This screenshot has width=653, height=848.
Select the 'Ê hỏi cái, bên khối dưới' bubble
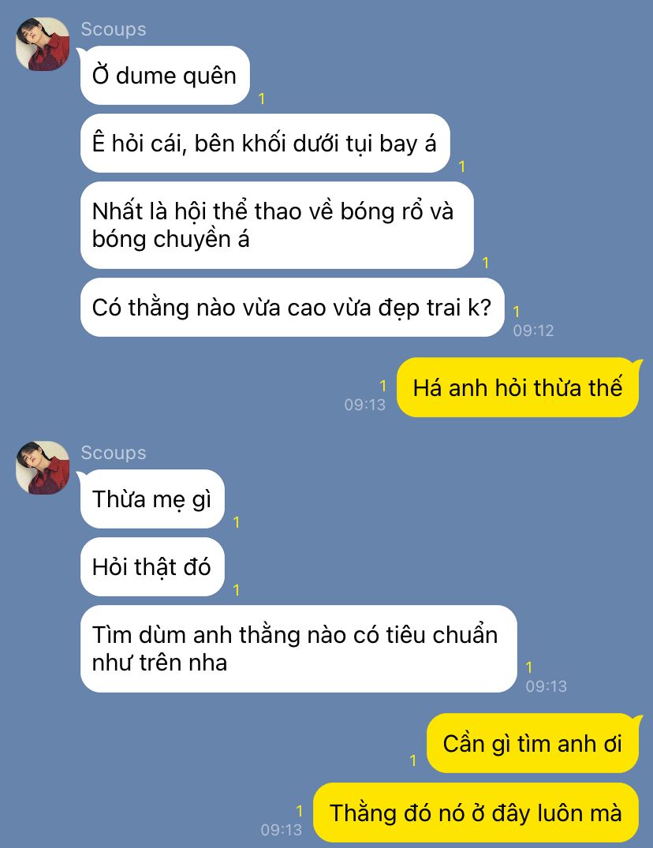pyautogui.click(x=265, y=144)
